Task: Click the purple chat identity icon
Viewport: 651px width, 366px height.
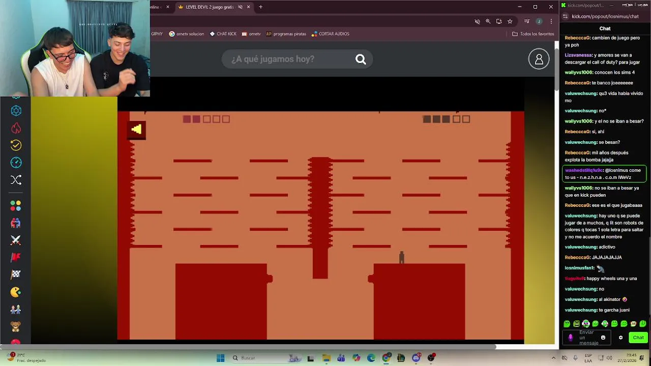Action: (570, 338)
